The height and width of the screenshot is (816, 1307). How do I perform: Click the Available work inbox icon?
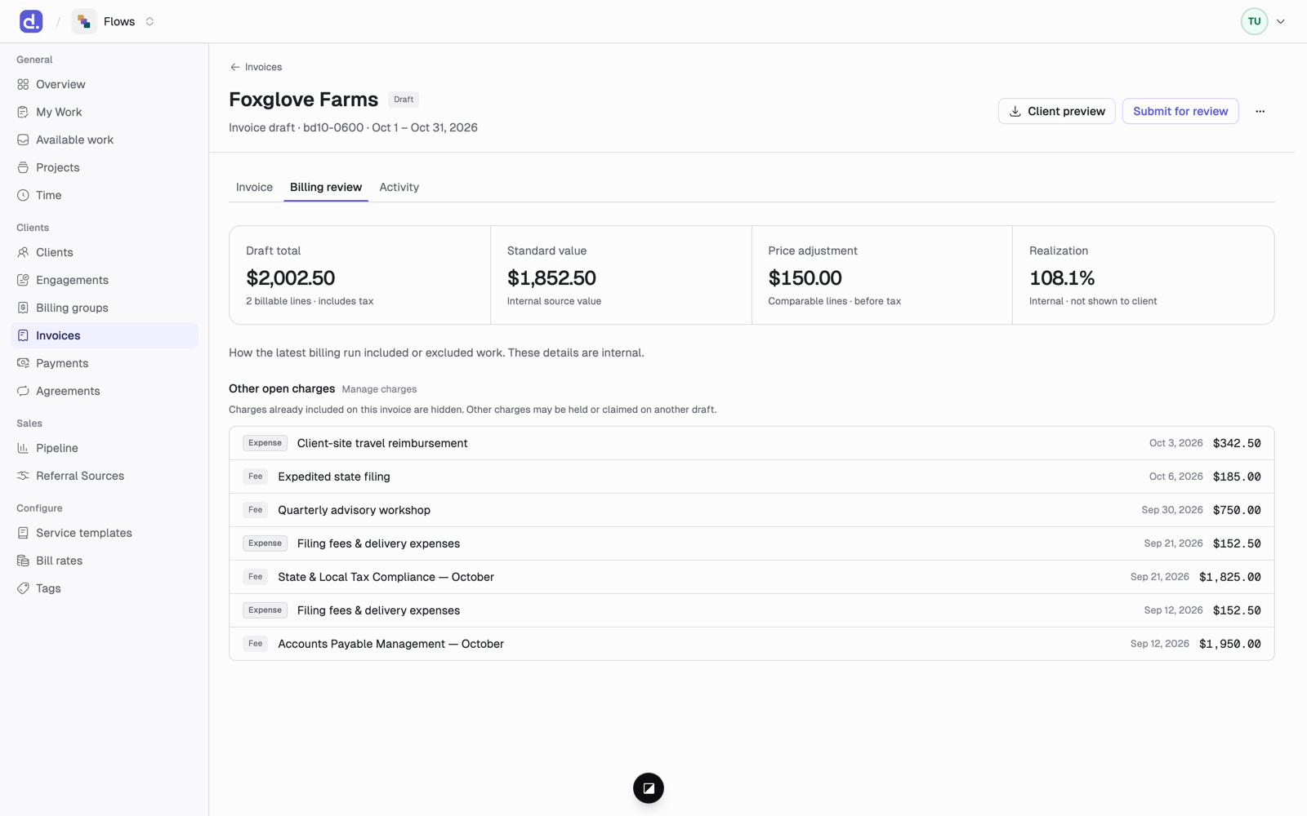click(23, 140)
